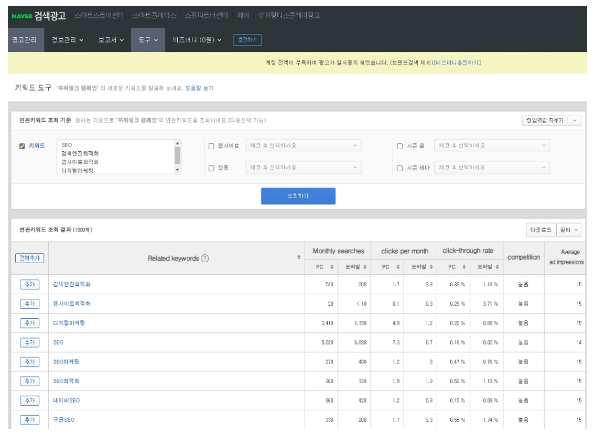The image size is (595, 436).
Task: Sort click-through rate 모바일 column
Action: pyautogui.click(x=497, y=267)
